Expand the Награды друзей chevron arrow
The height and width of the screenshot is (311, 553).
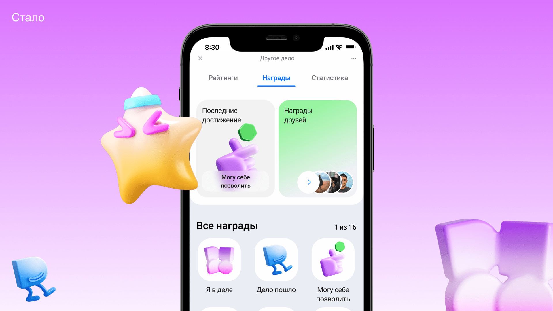[308, 182]
